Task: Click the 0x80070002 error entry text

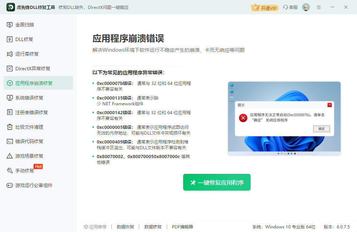Action: click(143, 159)
